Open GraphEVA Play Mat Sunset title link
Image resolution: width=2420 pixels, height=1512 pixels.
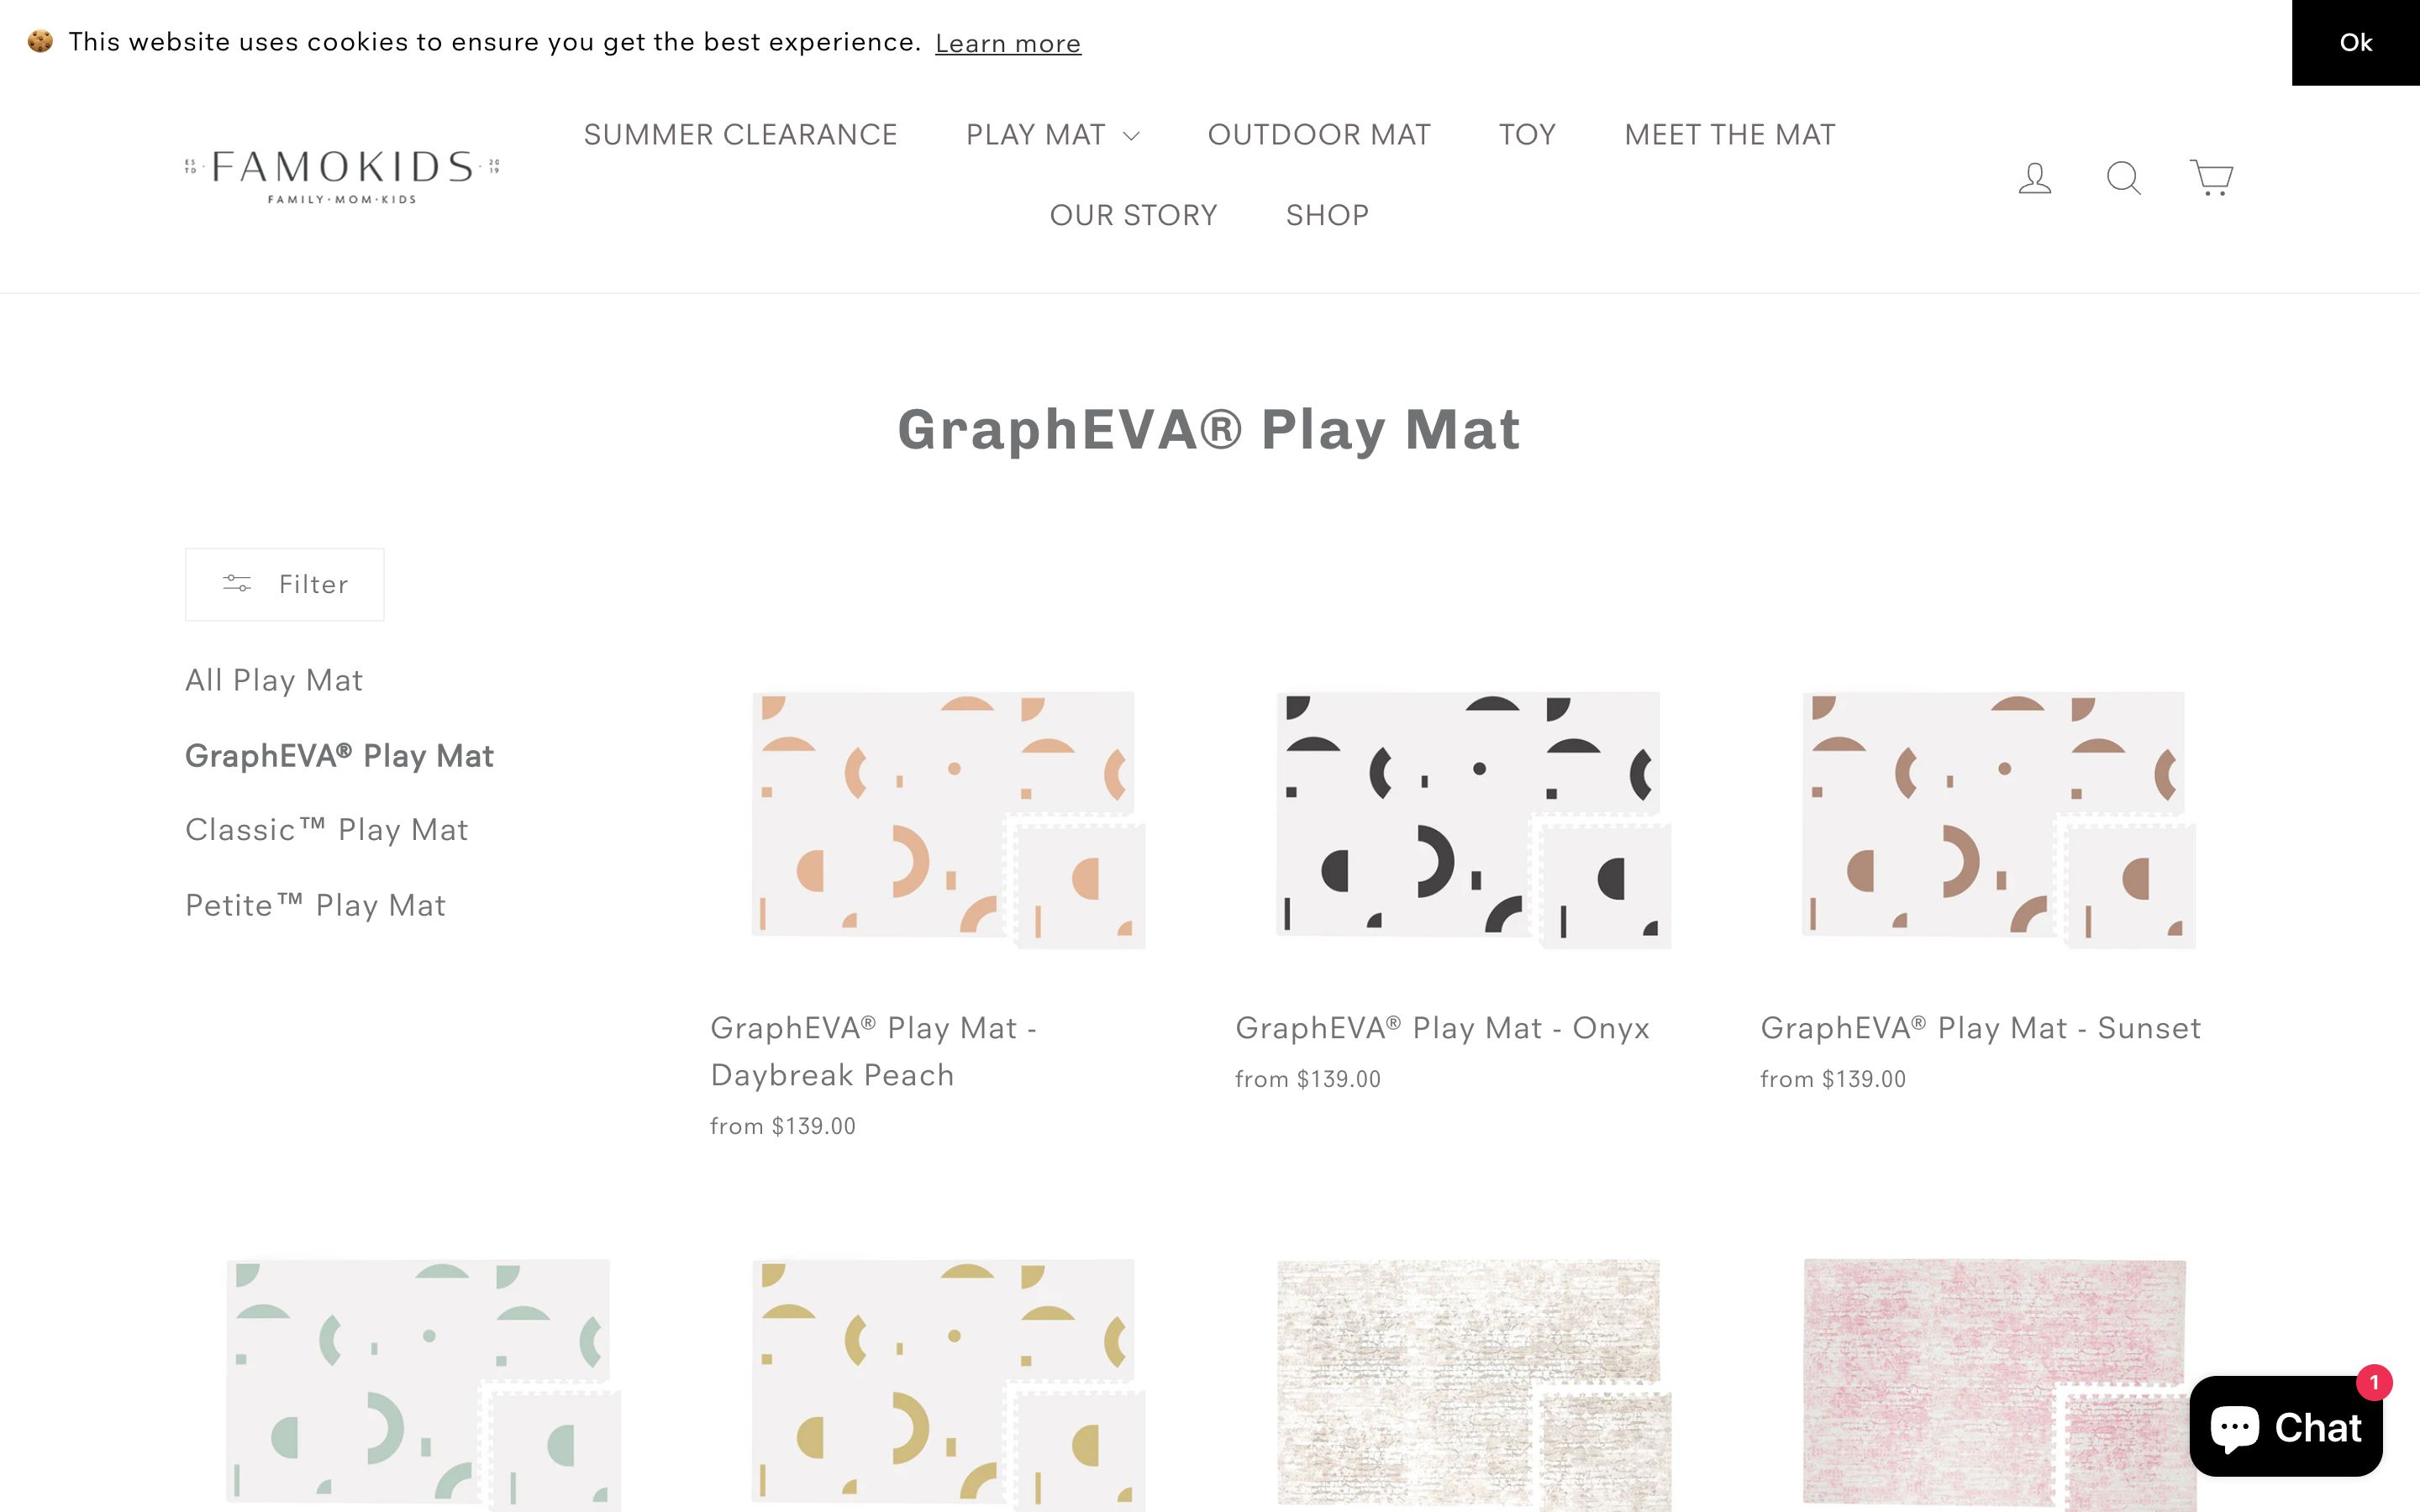coord(1980,1028)
